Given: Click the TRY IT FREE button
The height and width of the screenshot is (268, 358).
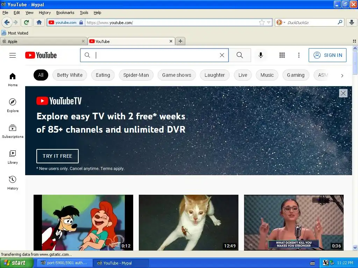Looking at the screenshot, I should coord(58,156).
